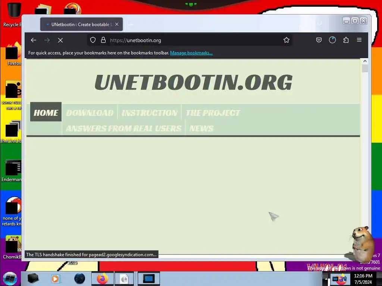Expand the list all tabs chevron
The image size is (382, 286).
320,24
